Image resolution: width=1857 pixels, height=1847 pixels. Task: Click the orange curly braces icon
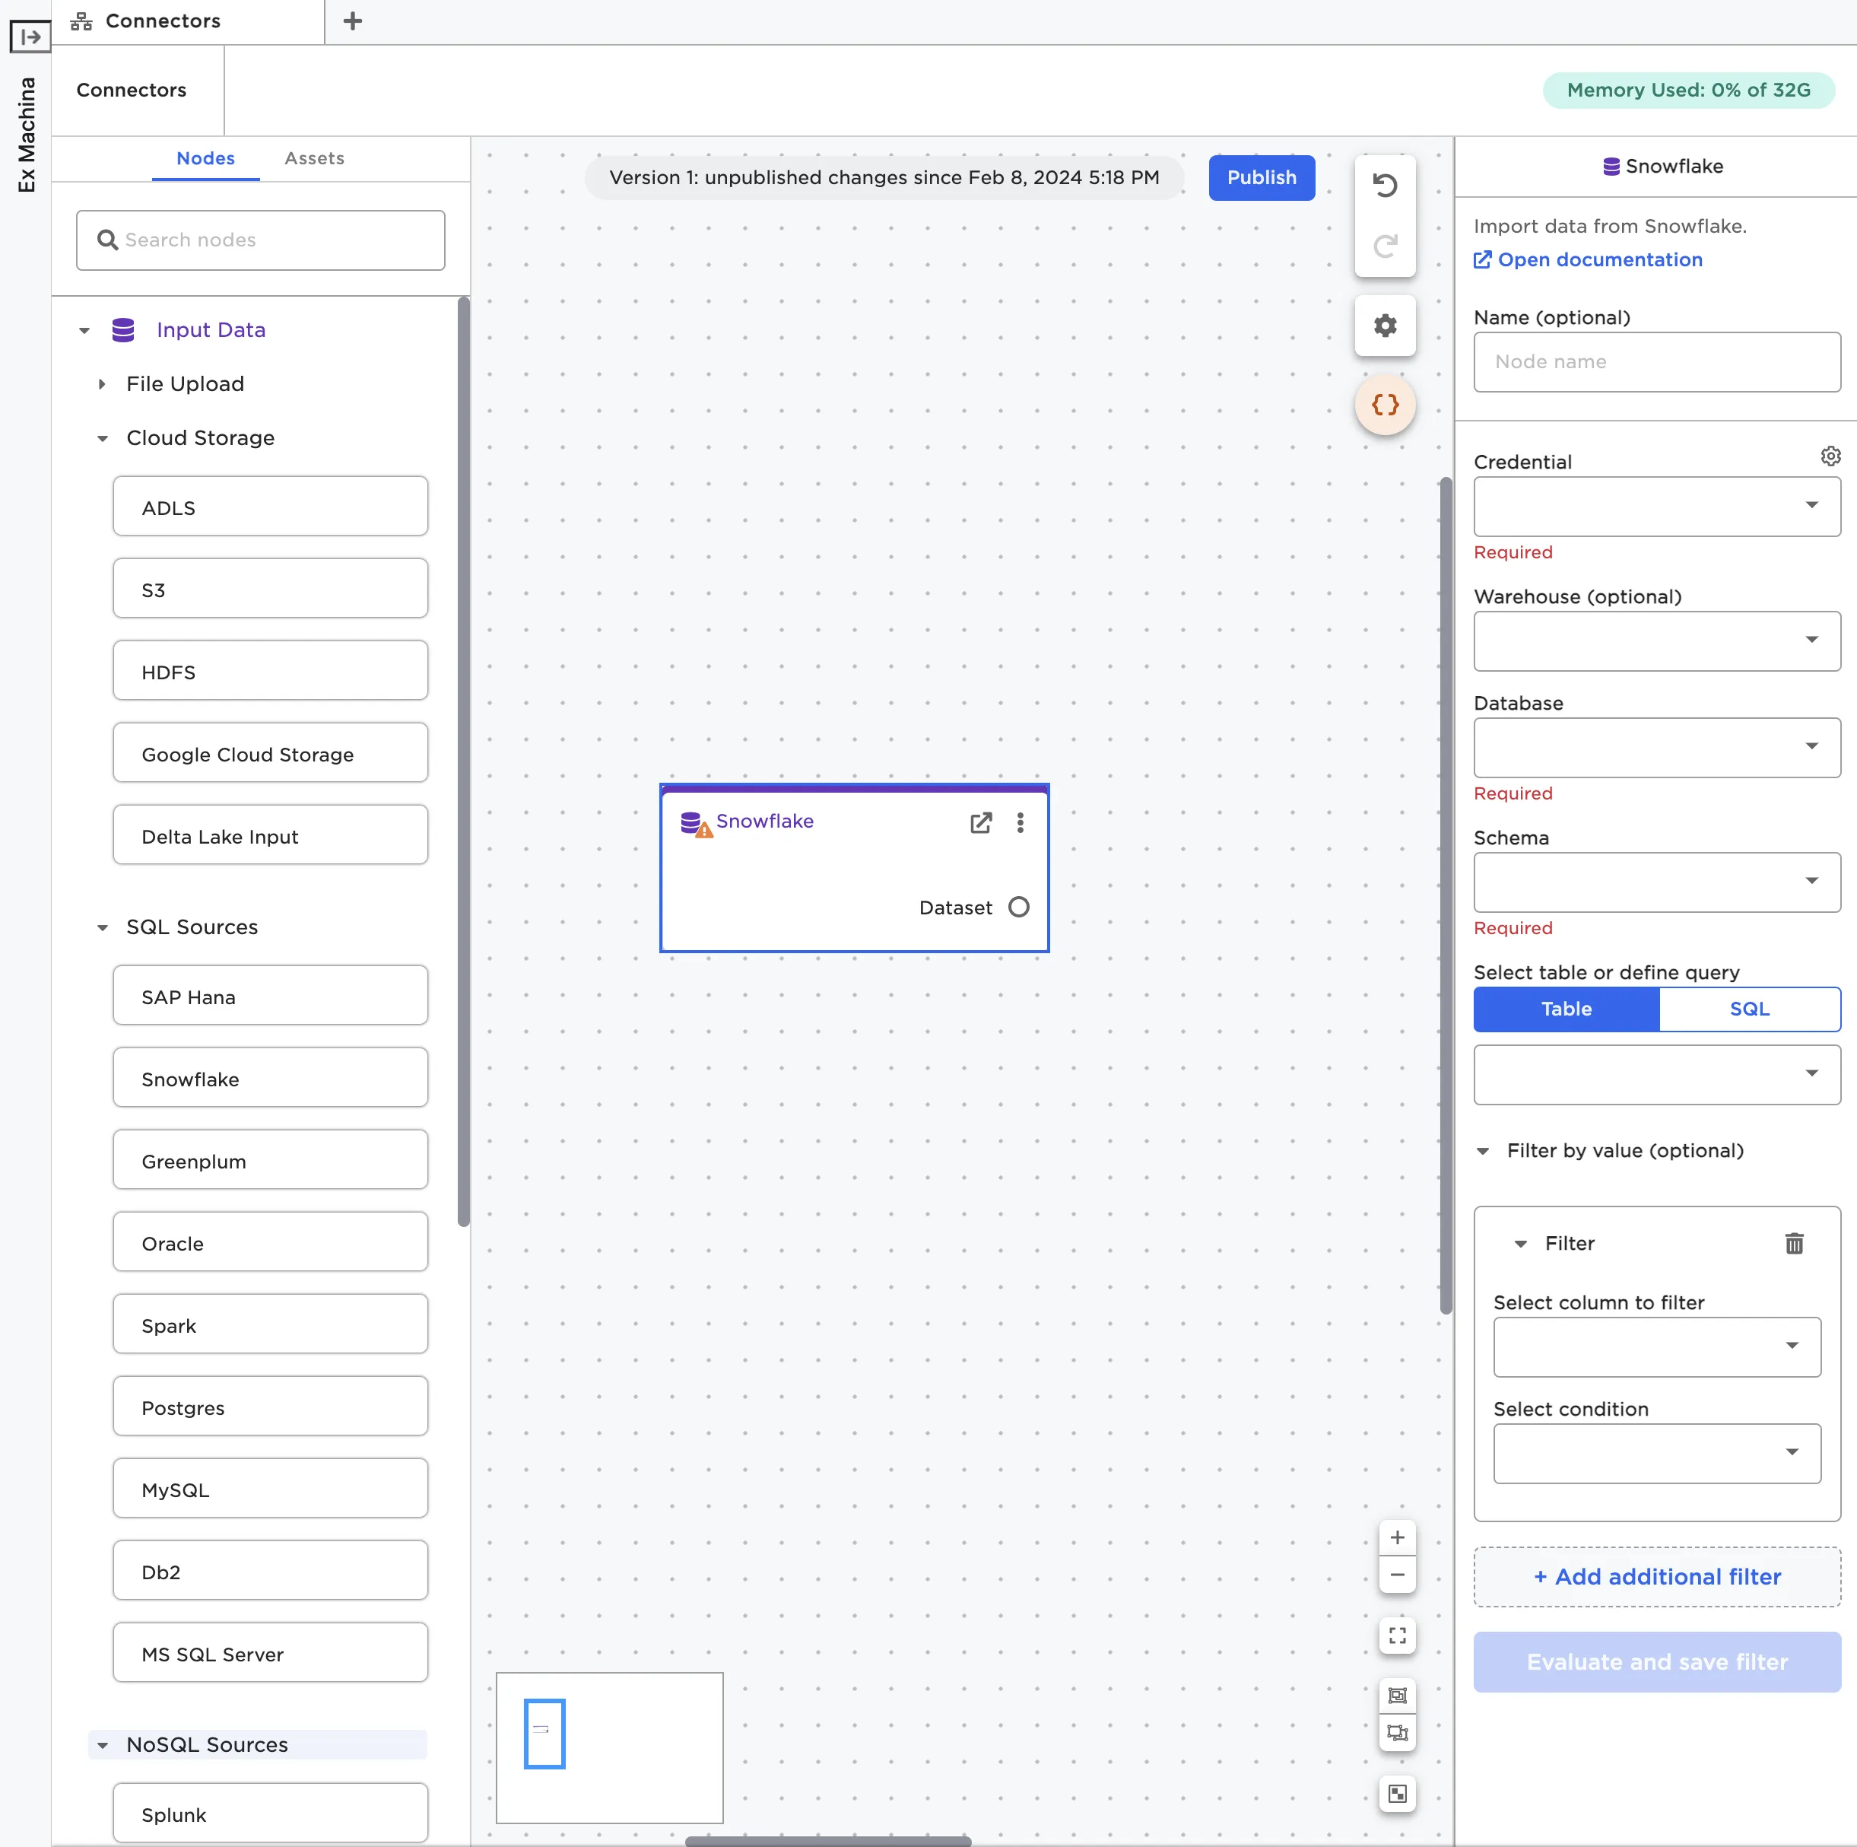(x=1384, y=405)
